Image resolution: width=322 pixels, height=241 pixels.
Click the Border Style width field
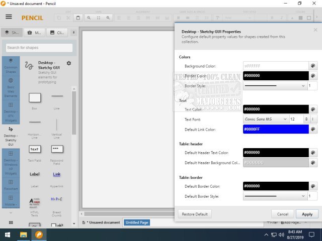[312, 86]
